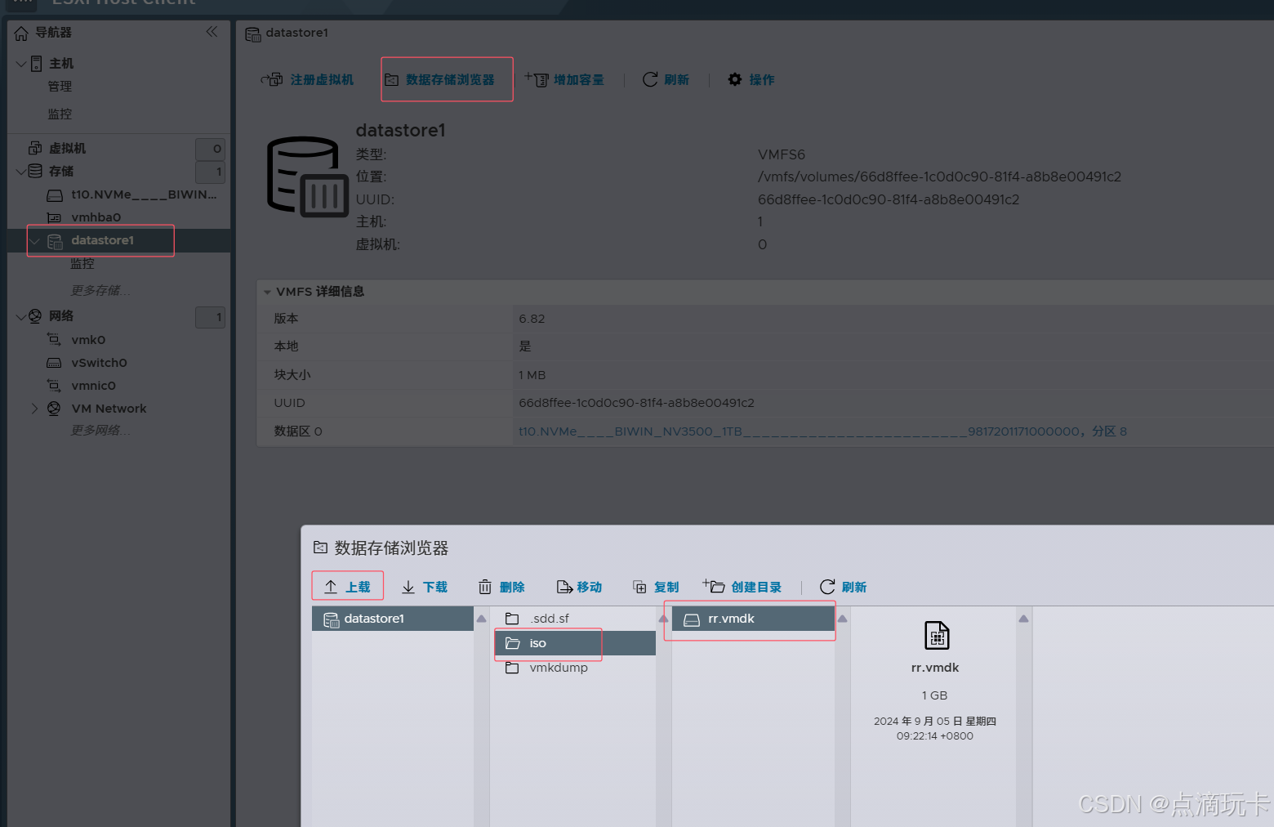Expand the VM Network node

[34, 409]
